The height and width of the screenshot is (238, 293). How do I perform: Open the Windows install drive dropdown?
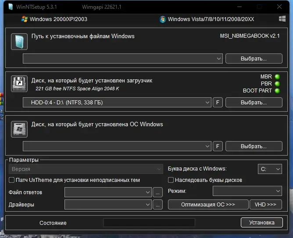pos(117,146)
